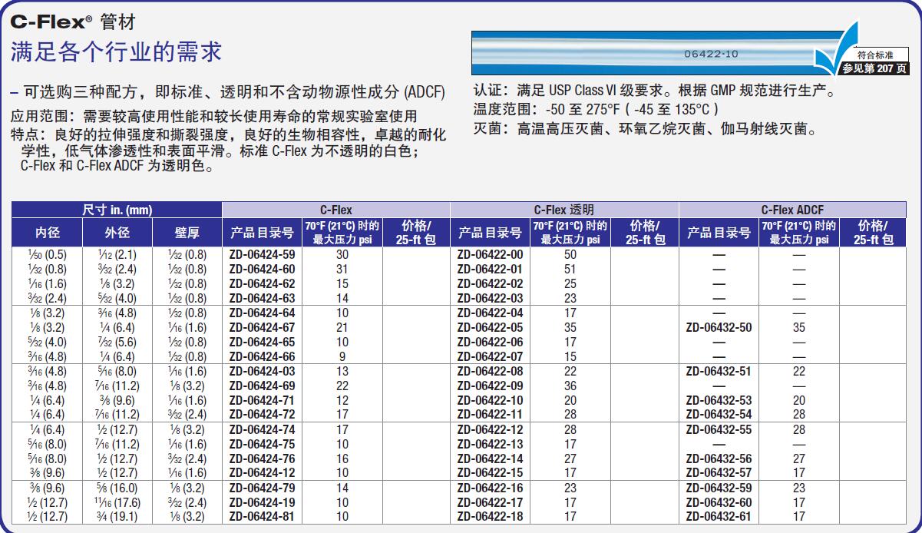Click catalog number ZD-06424-76
Image resolution: width=922 pixels, height=533 pixels.
click(x=262, y=459)
